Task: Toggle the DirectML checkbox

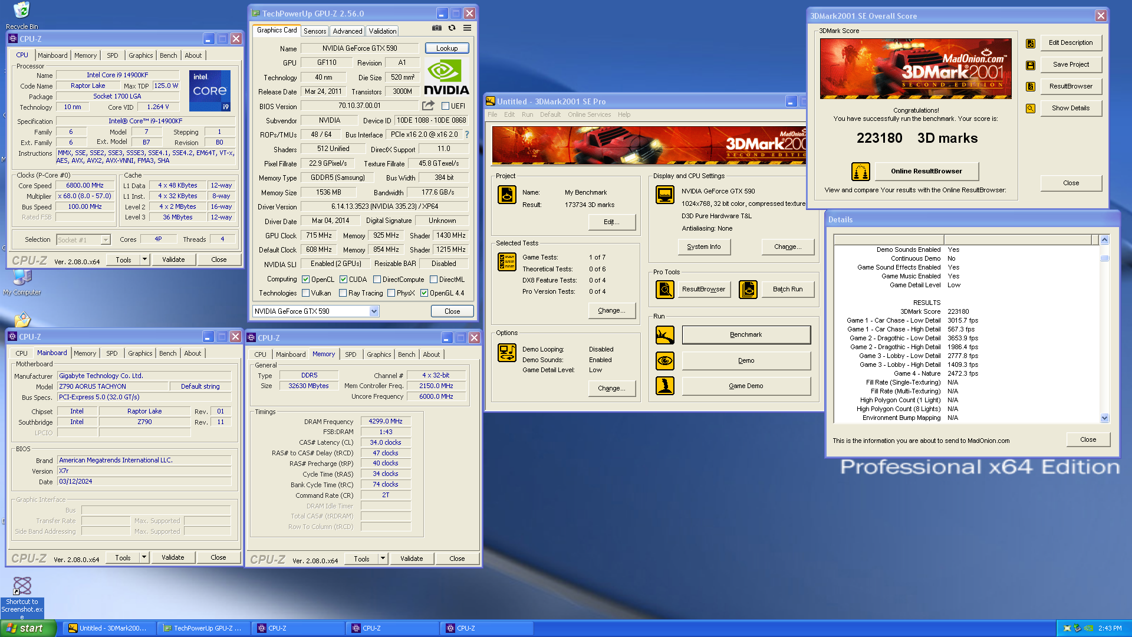Action: [x=433, y=280]
